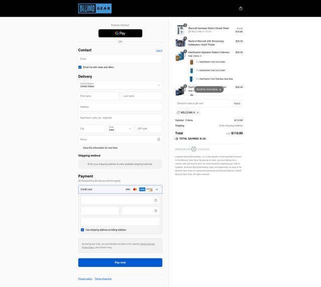Click the card number lock icon
Screen dimensions: 321x287
pyautogui.click(x=155, y=200)
